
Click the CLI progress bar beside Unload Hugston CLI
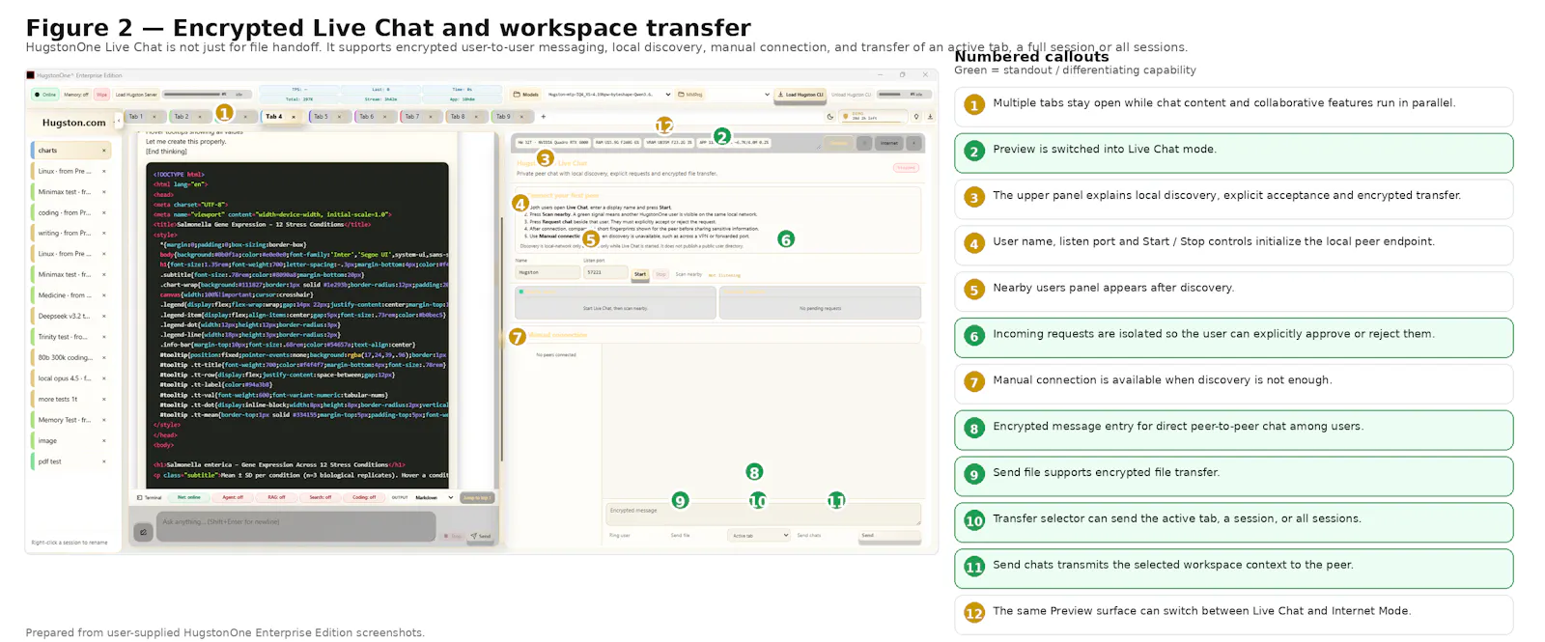click(x=905, y=95)
